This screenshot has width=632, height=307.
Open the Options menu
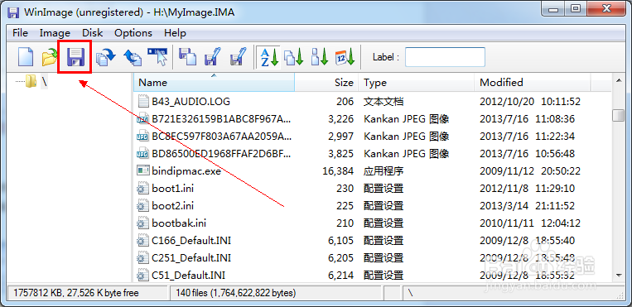click(133, 33)
